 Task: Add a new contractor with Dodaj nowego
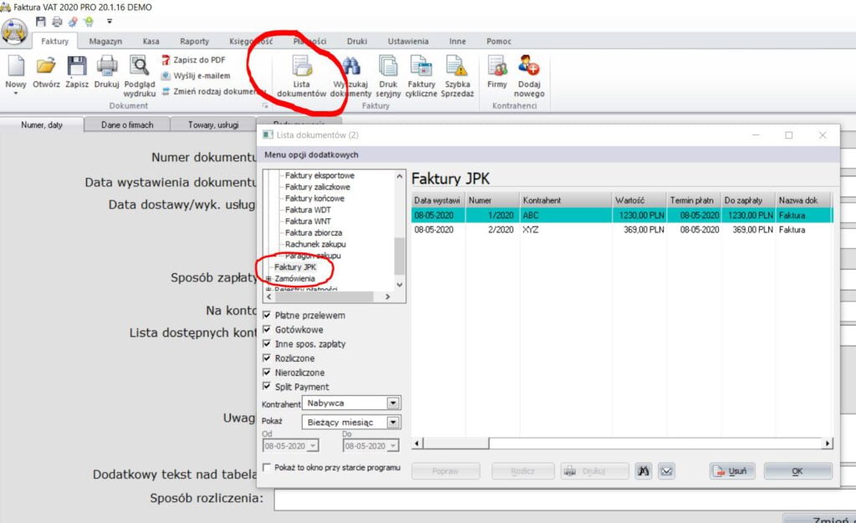point(529,67)
